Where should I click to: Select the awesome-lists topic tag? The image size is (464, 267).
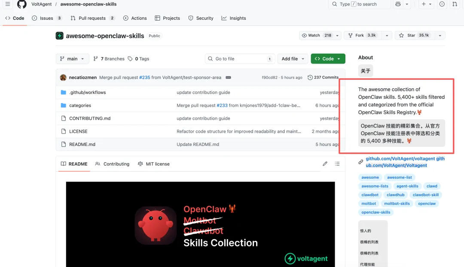pyautogui.click(x=375, y=186)
